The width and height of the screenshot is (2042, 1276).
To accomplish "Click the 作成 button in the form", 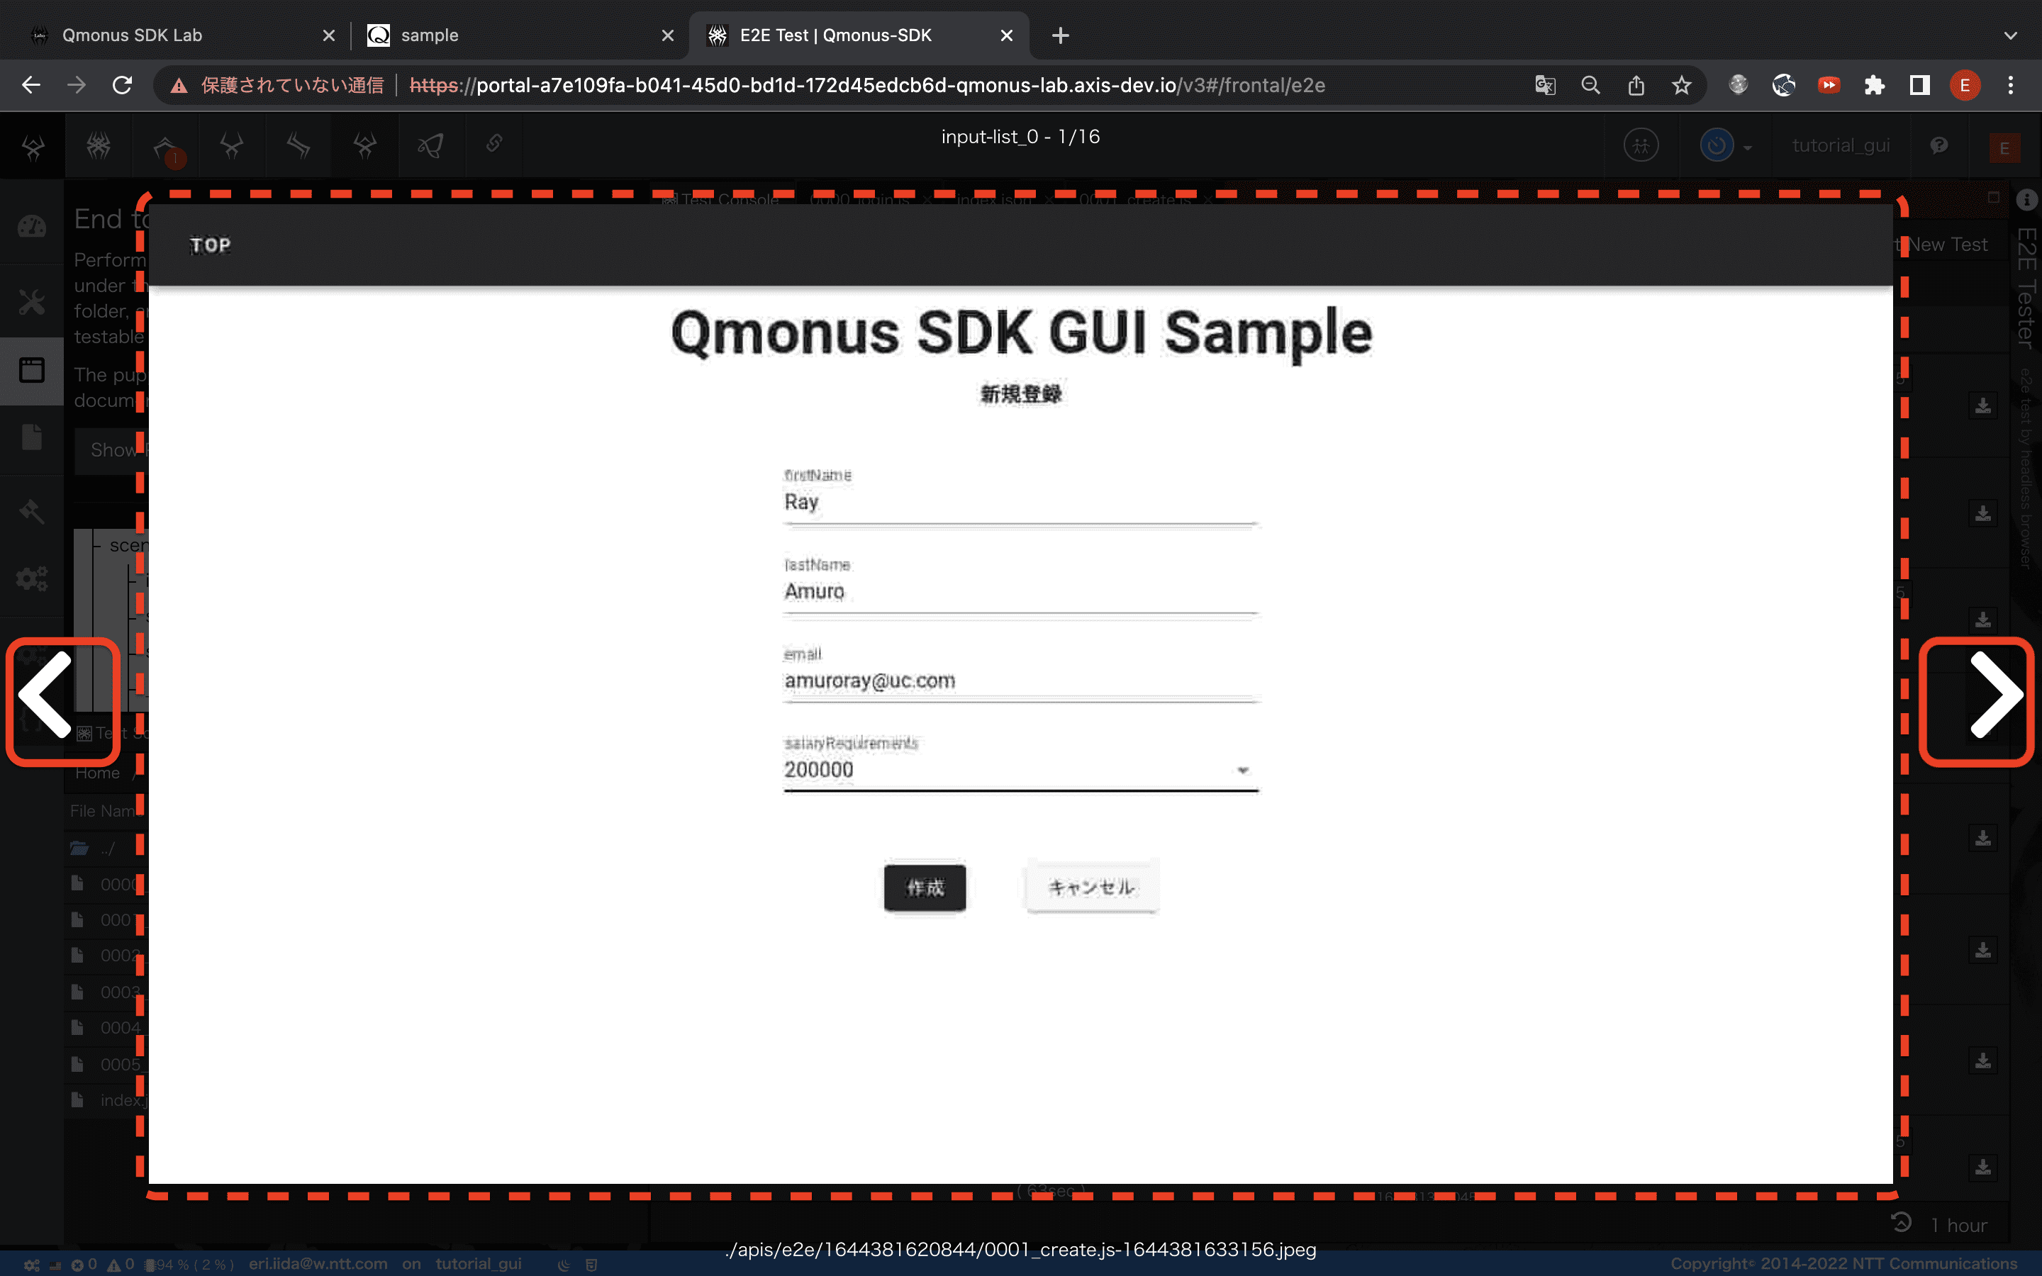I will (925, 887).
